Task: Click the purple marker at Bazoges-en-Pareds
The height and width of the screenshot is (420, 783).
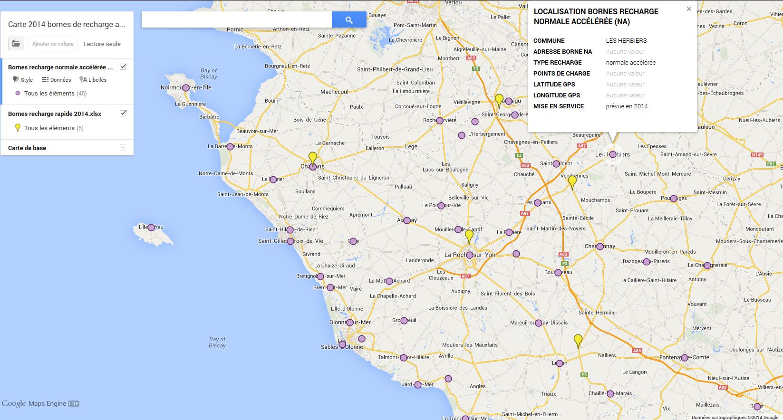Action: click(x=647, y=262)
